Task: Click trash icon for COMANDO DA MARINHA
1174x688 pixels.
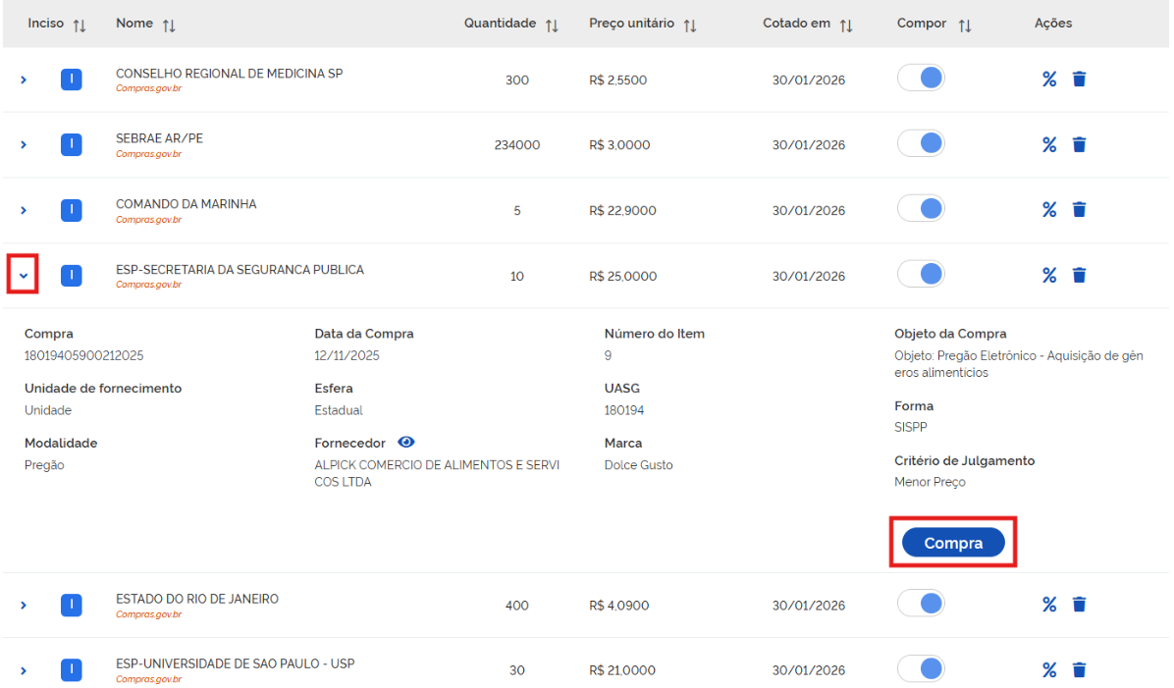Action: coord(1079,210)
